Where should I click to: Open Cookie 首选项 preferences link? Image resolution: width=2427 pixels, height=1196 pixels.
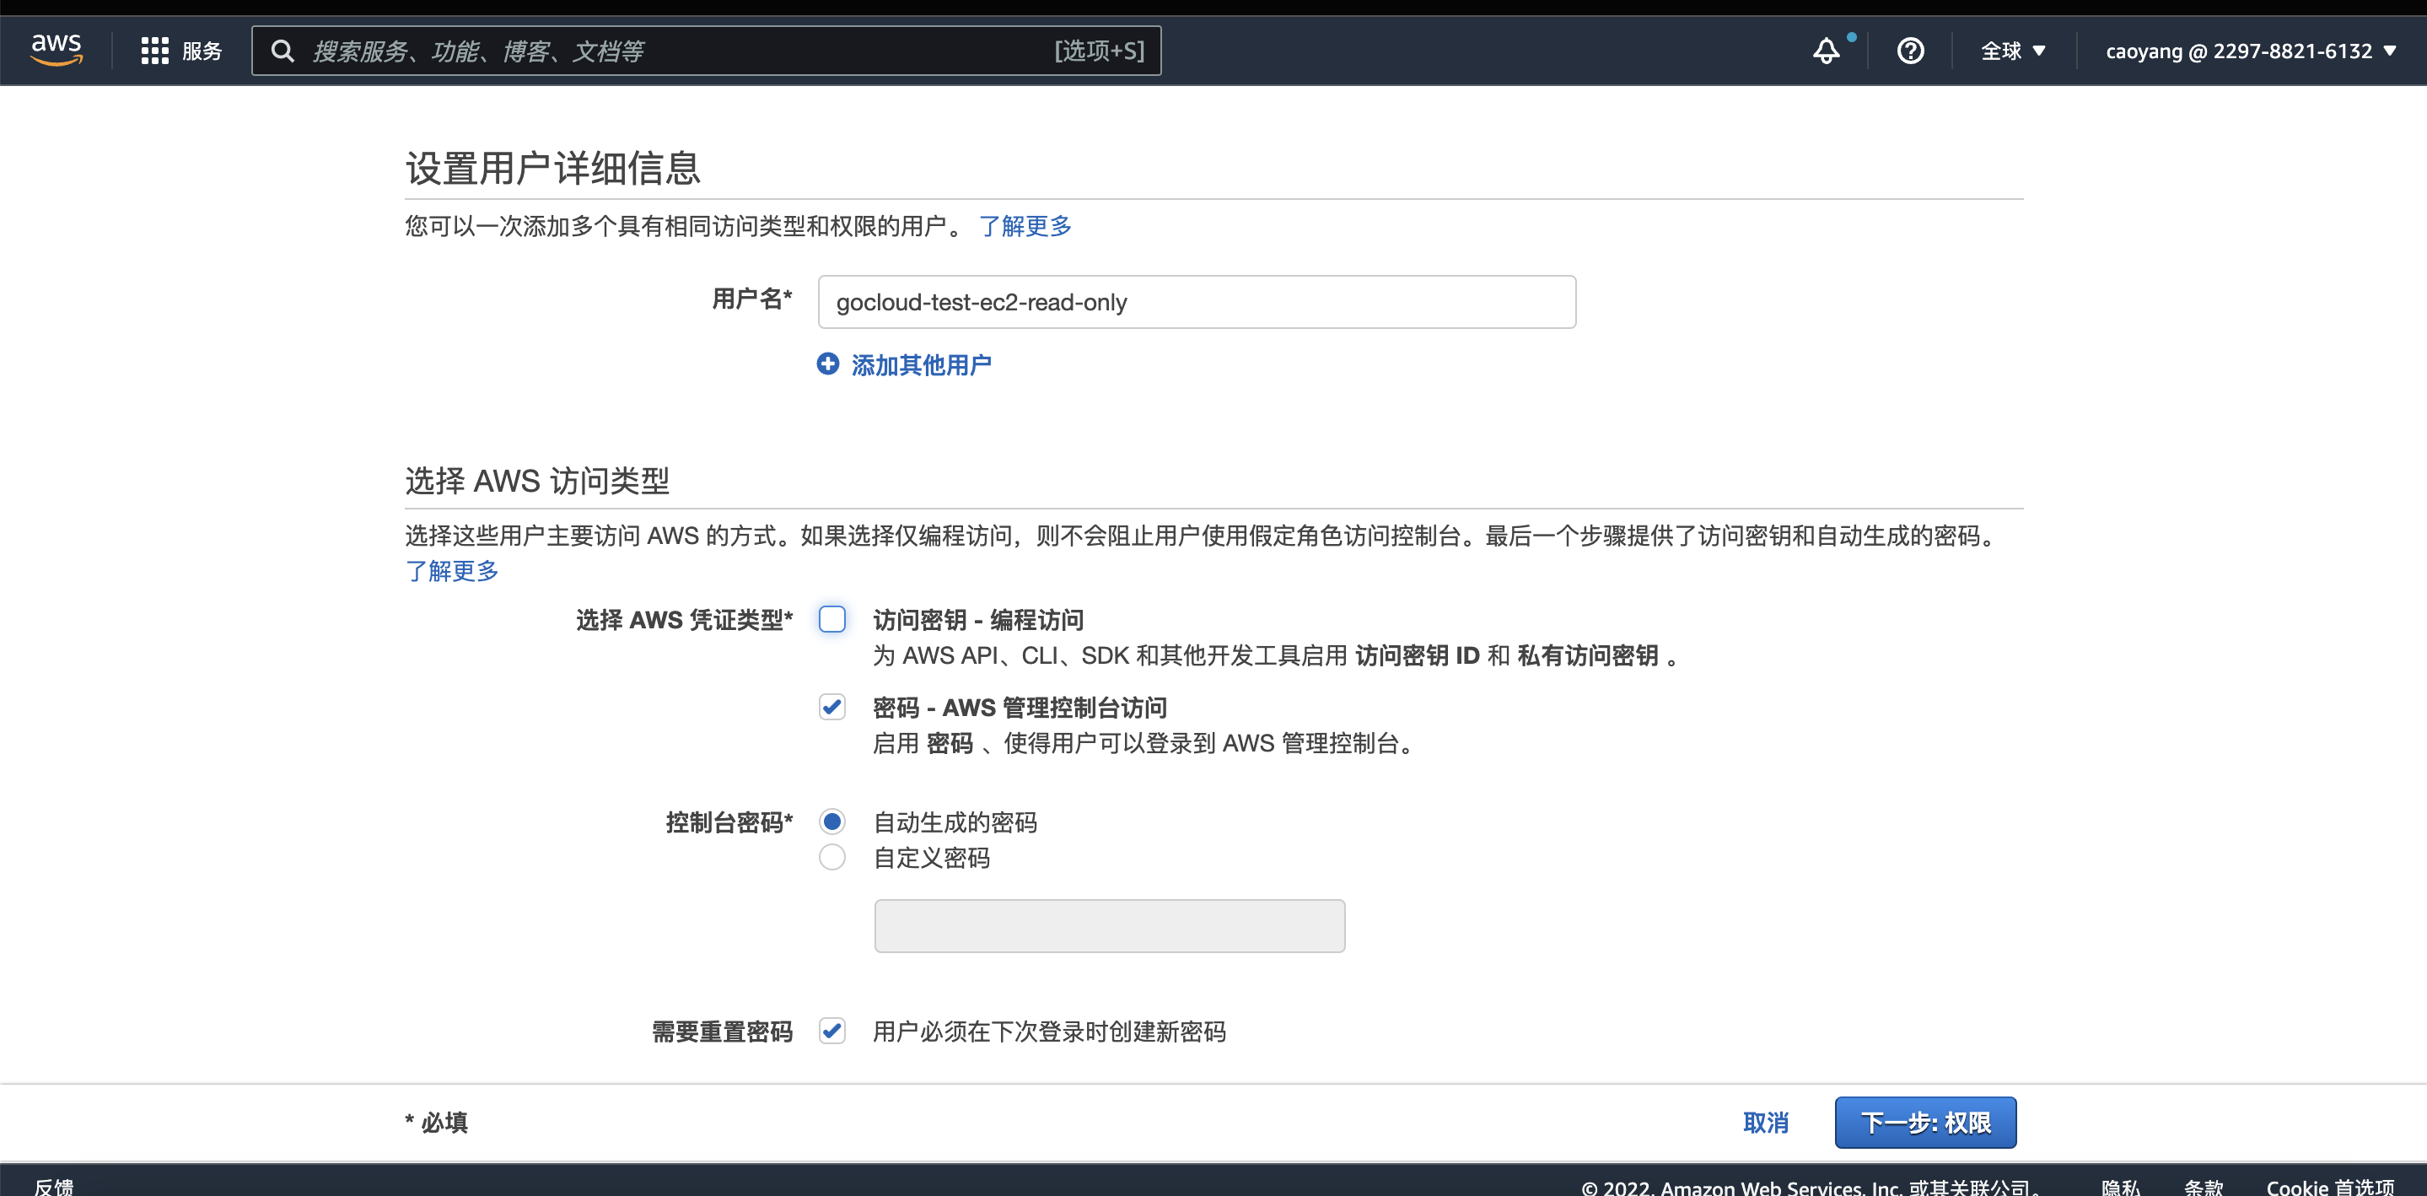pyautogui.click(x=2329, y=1186)
